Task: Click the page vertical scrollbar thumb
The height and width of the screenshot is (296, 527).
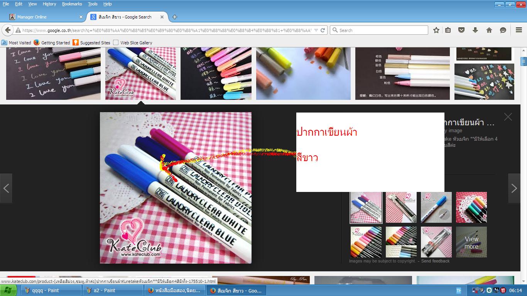Action: tap(524, 61)
